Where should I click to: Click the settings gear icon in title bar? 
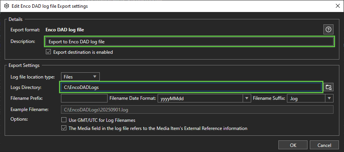point(6,6)
